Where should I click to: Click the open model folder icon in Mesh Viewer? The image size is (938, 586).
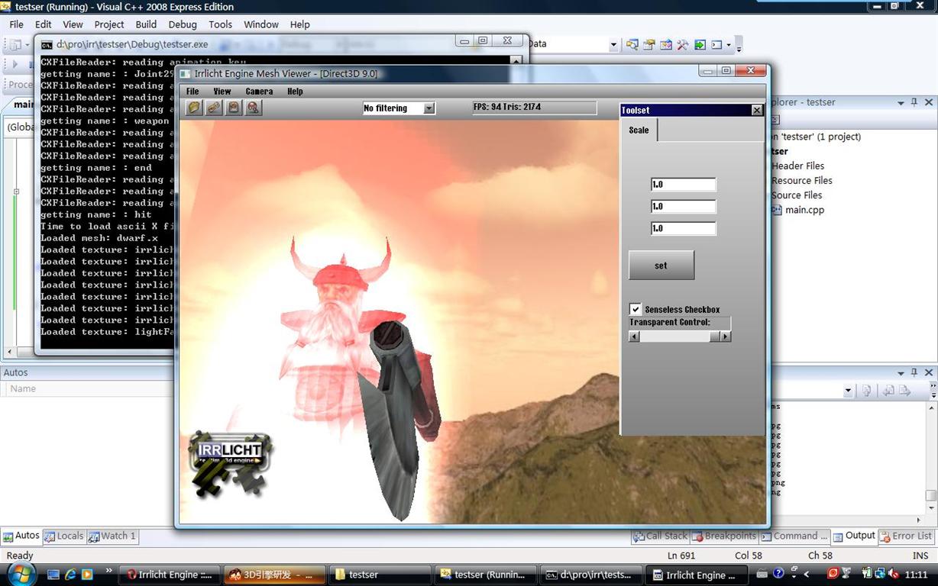click(194, 108)
